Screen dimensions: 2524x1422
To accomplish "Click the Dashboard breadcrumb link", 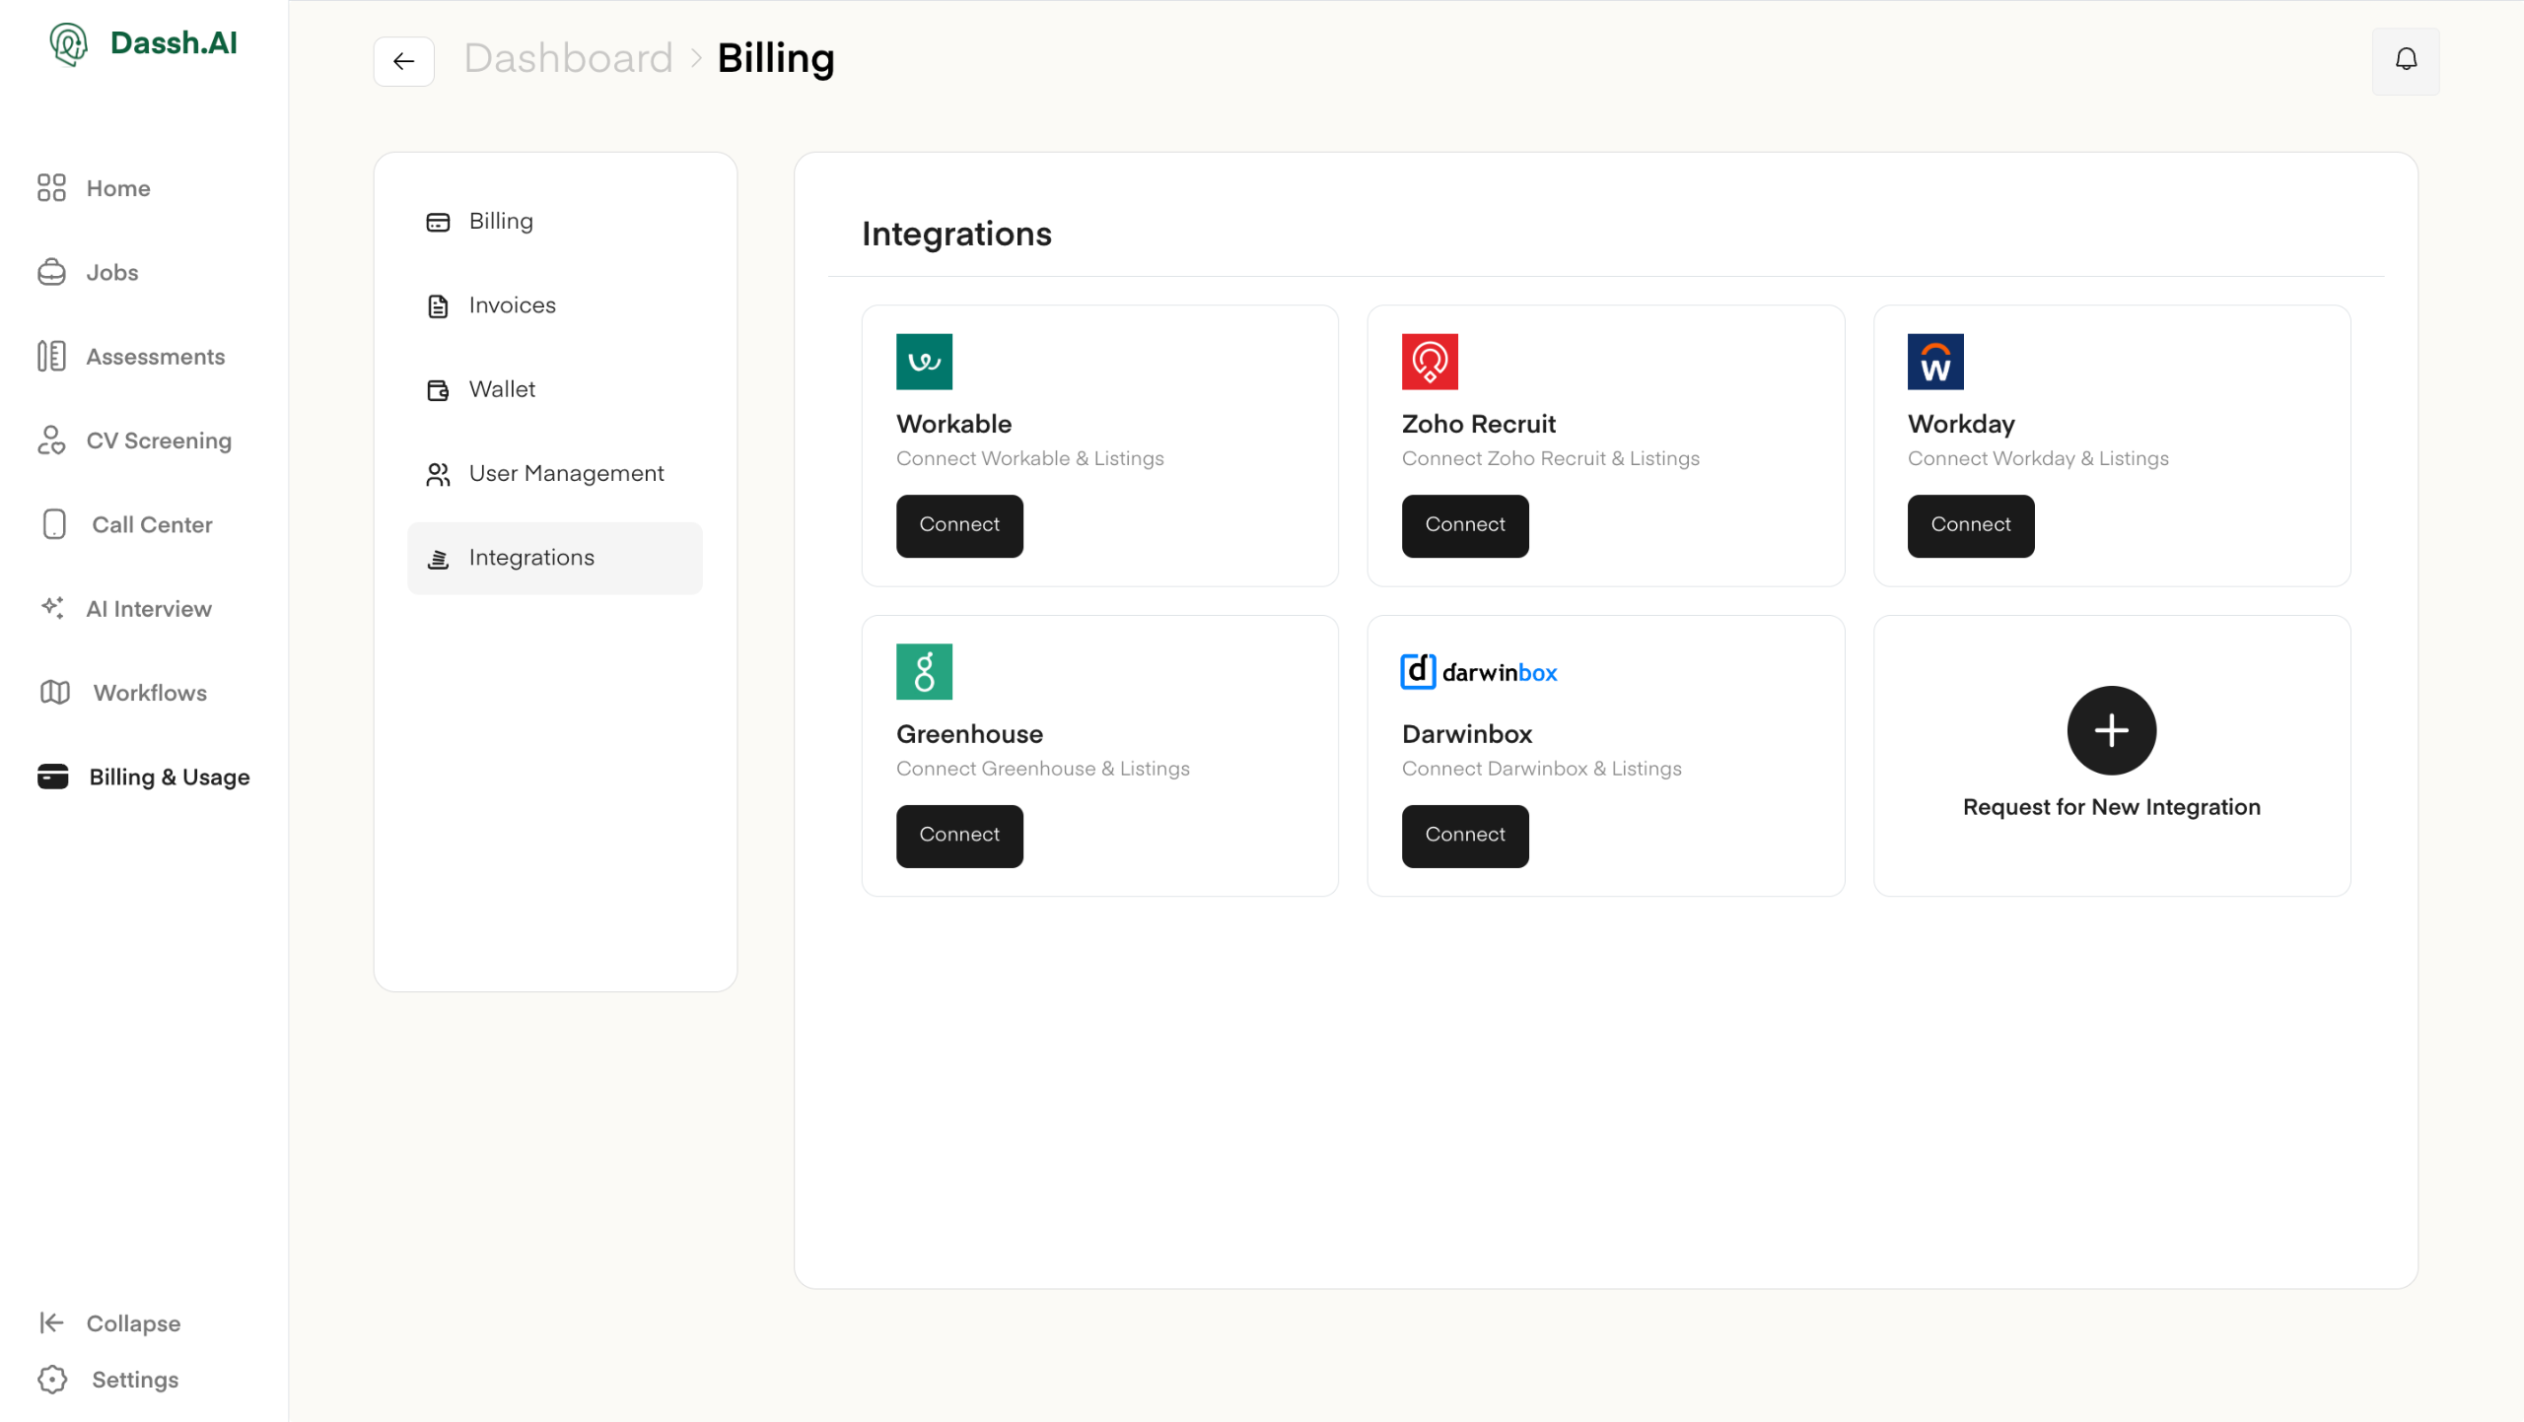I will (568, 59).
